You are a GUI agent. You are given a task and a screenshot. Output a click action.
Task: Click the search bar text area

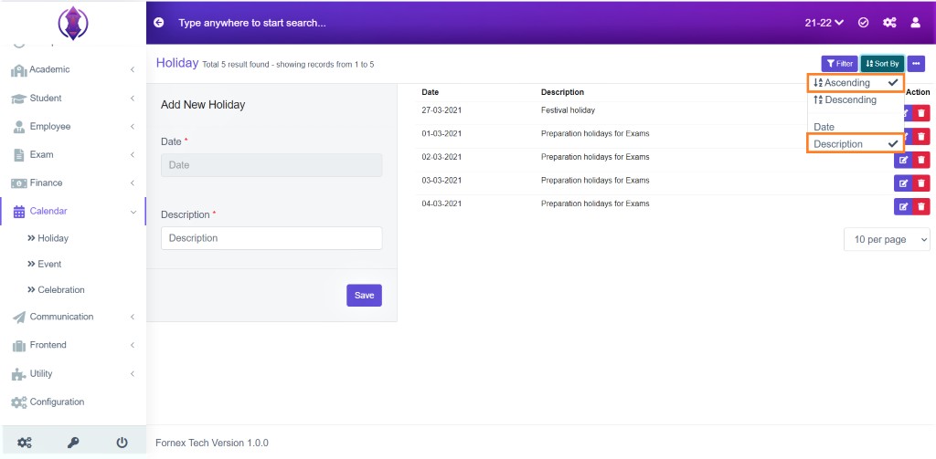pos(252,23)
